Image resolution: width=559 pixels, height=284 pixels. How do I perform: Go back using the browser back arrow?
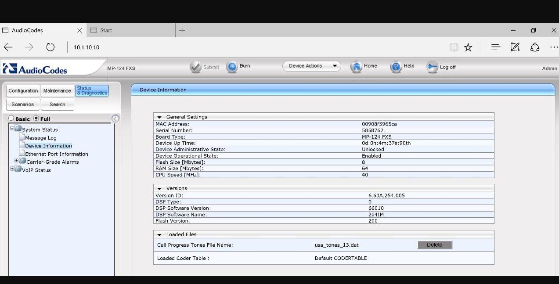[x=8, y=47]
